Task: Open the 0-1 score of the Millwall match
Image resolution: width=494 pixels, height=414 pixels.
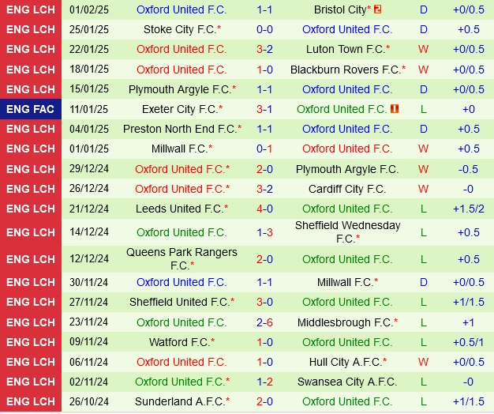Action: 264,149
